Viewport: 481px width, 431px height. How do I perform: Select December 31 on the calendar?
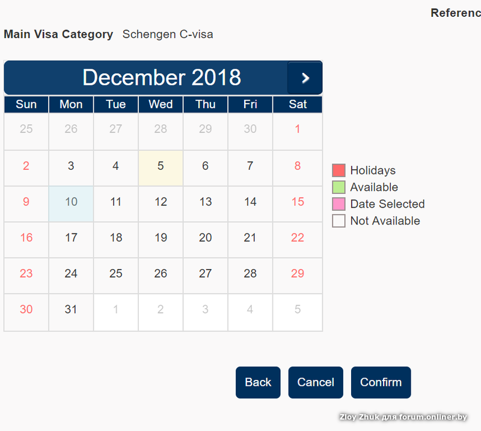point(71,309)
